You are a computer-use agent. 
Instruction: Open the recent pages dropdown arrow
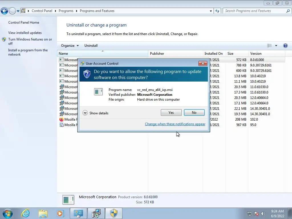click(x=18, y=11)
